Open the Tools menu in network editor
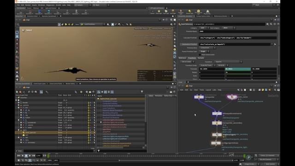295x166 pixels. (x=202, y=90)
